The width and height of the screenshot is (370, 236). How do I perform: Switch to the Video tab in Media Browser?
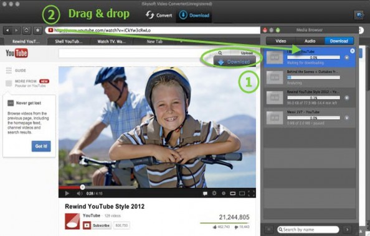[x=280, y=41]
